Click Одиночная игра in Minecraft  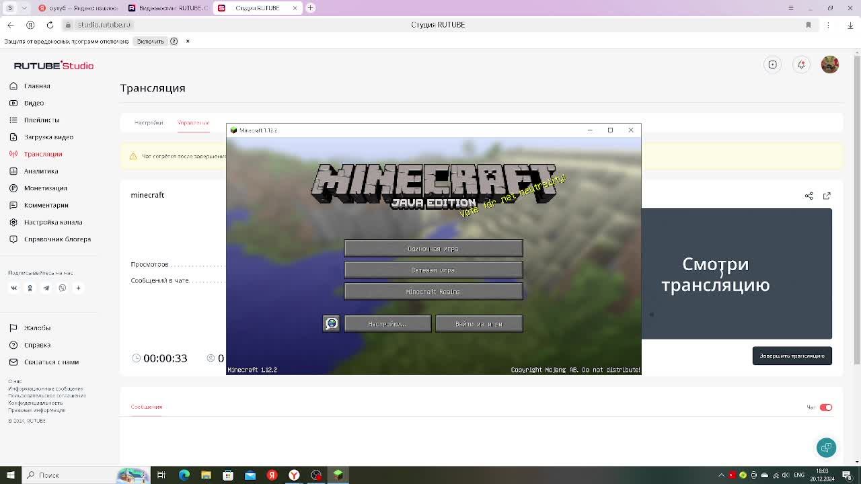pos(433,249)
